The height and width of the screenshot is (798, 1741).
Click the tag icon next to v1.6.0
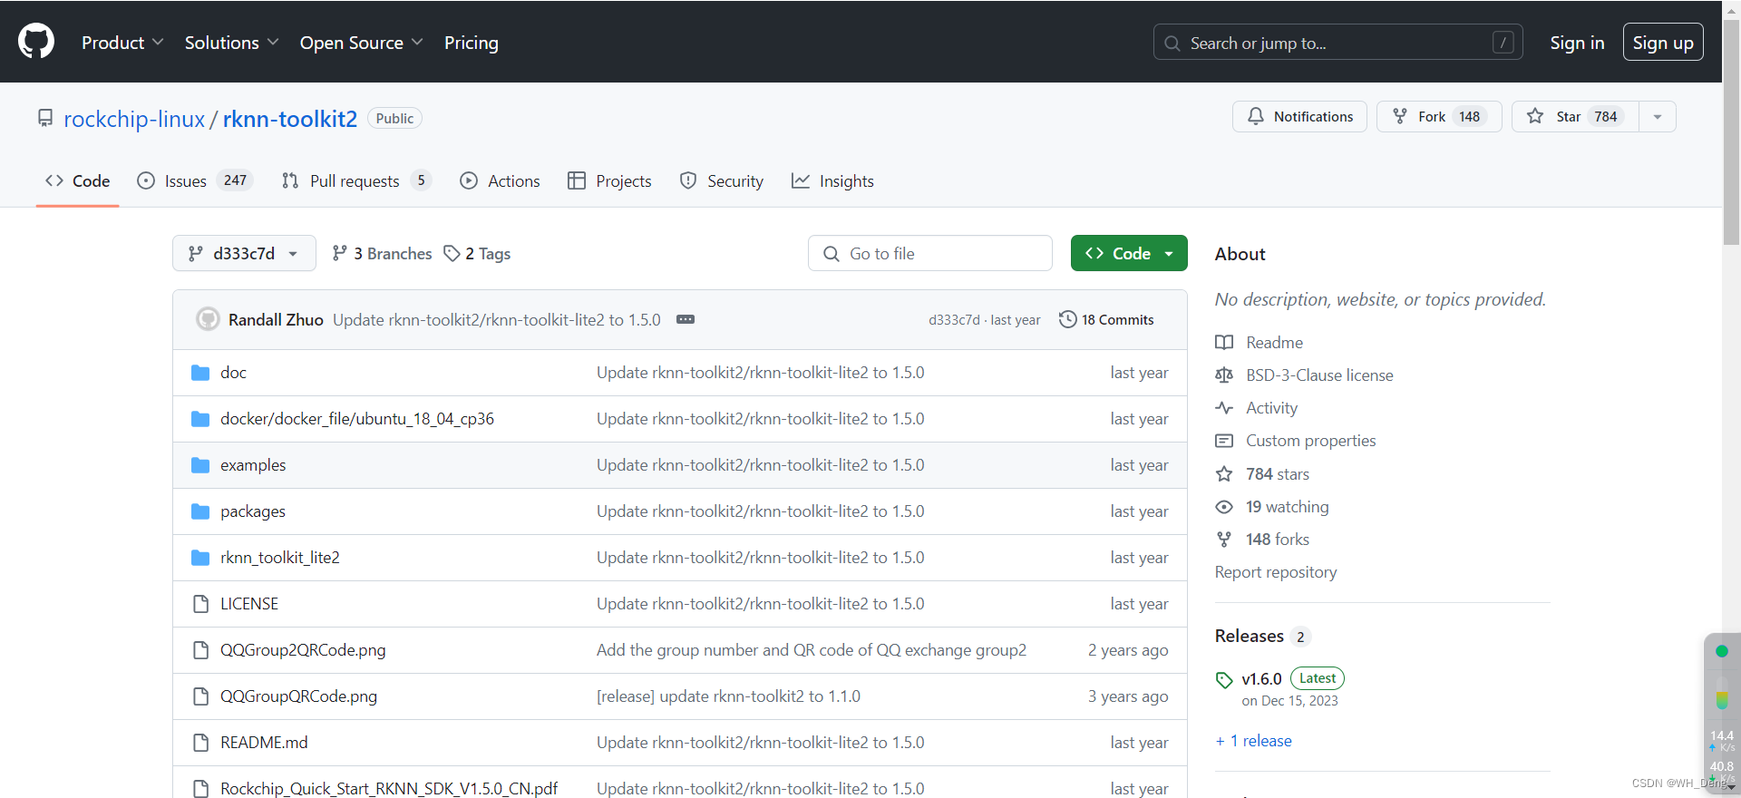pos(1224,680)
